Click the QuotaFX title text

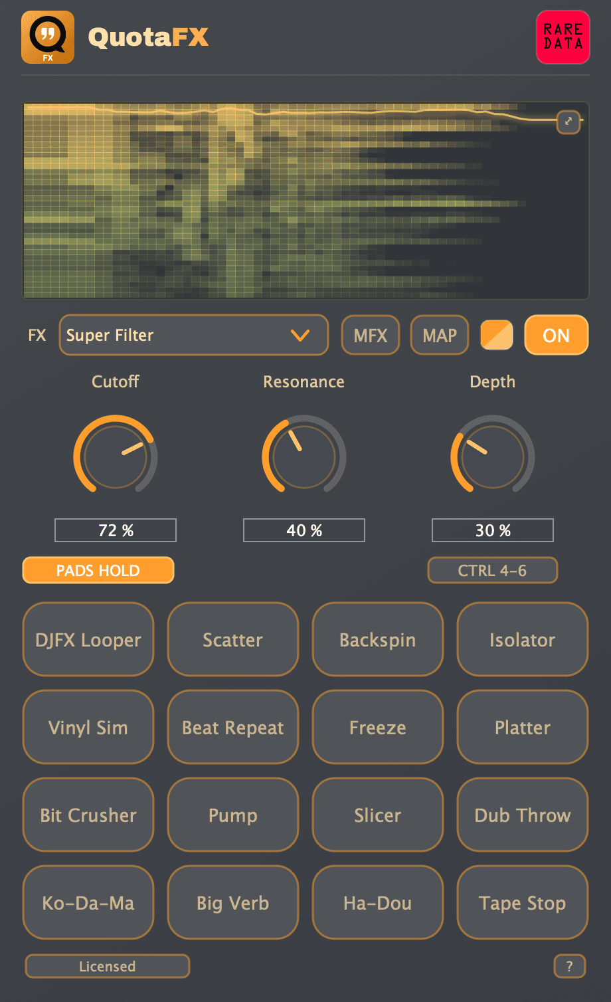148,37
